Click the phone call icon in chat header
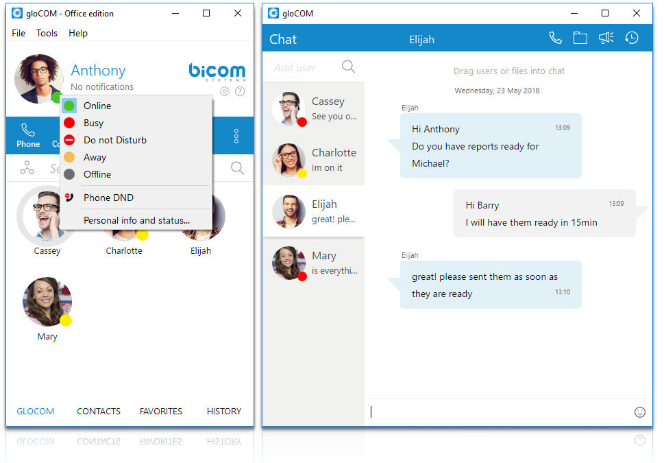Image resolution: width=664 pixels, height=463 pixels. point(555,38)
